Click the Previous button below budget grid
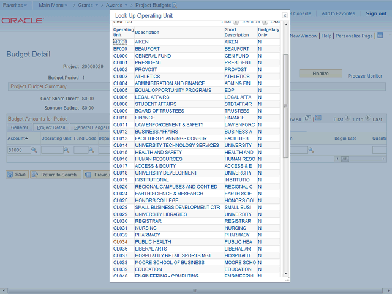 [x=97, y=175]
